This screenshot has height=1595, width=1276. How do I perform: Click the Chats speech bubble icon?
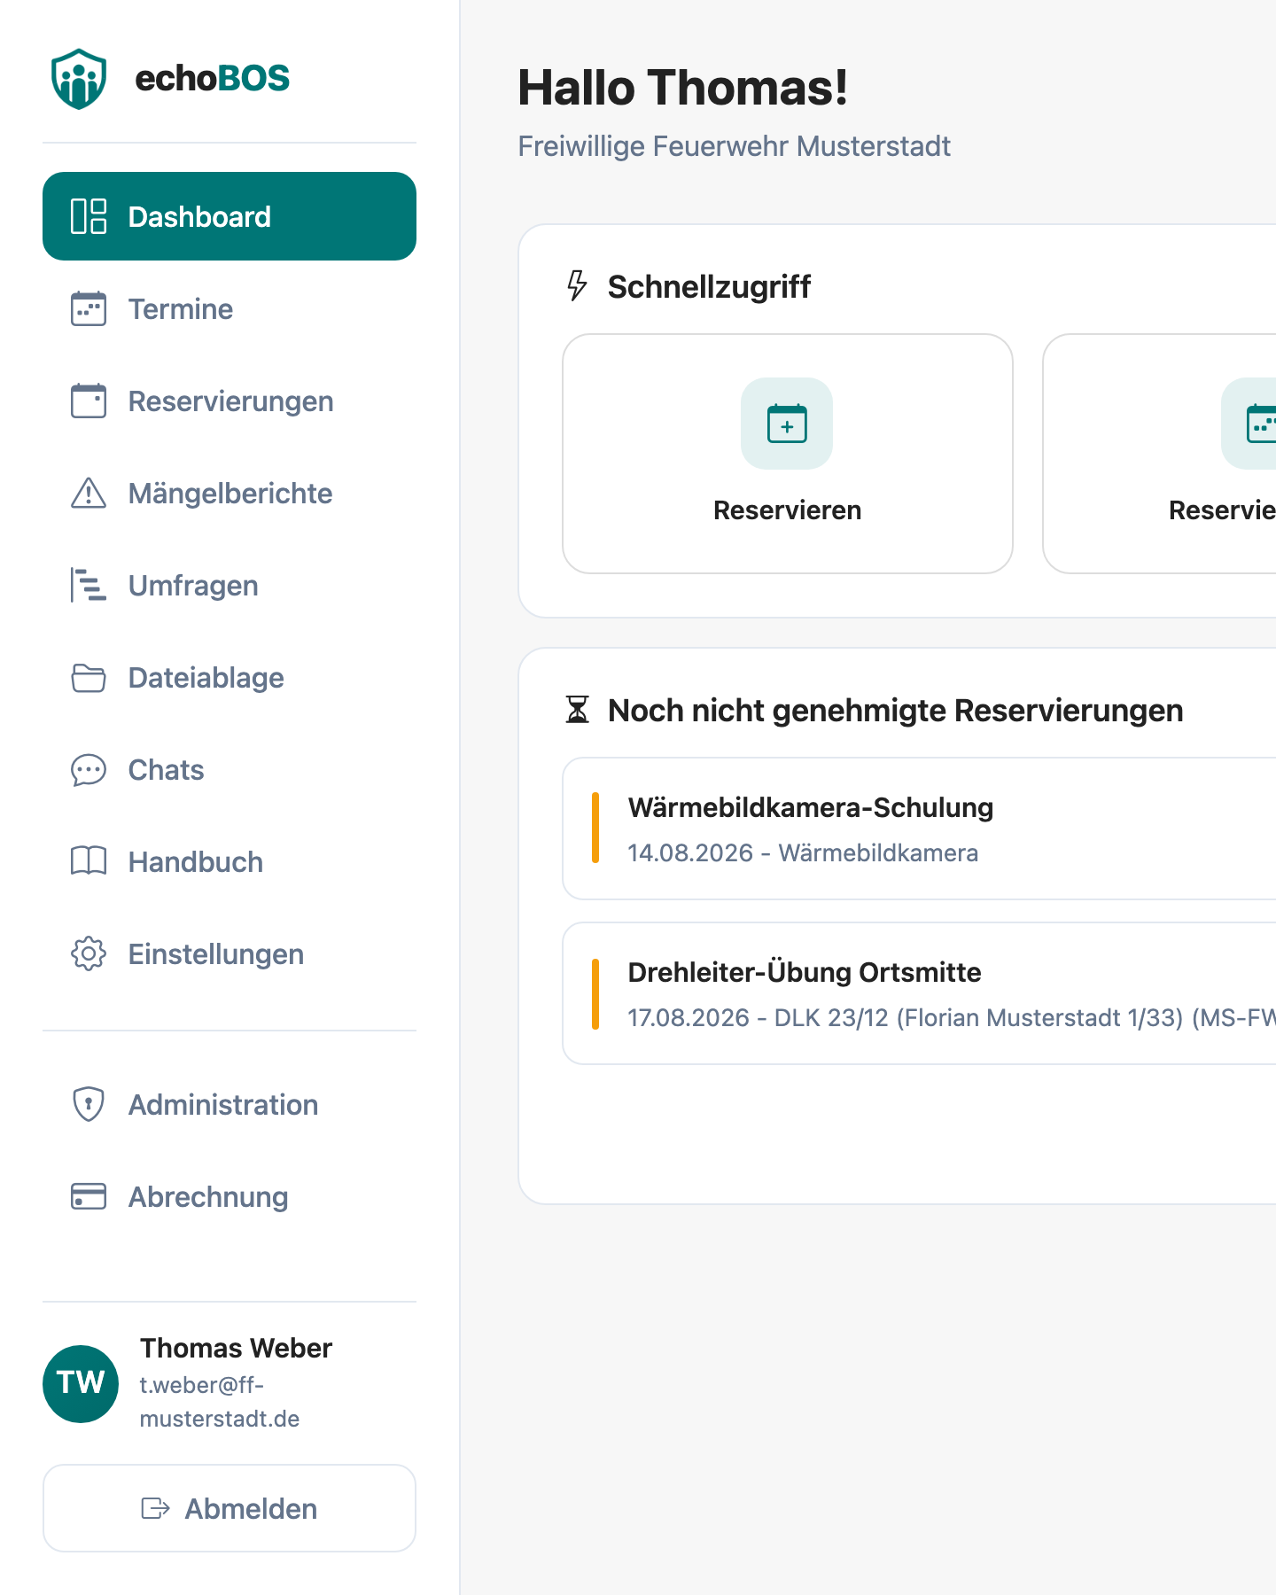click(89, 769)
